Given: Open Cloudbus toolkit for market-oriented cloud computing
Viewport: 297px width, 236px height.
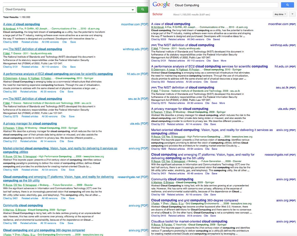Looking at the screenshot, I should [189, 221].
